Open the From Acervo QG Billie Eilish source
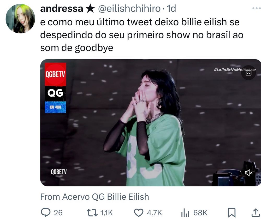This screenshot has width=261, height=224. coord(94,197)
